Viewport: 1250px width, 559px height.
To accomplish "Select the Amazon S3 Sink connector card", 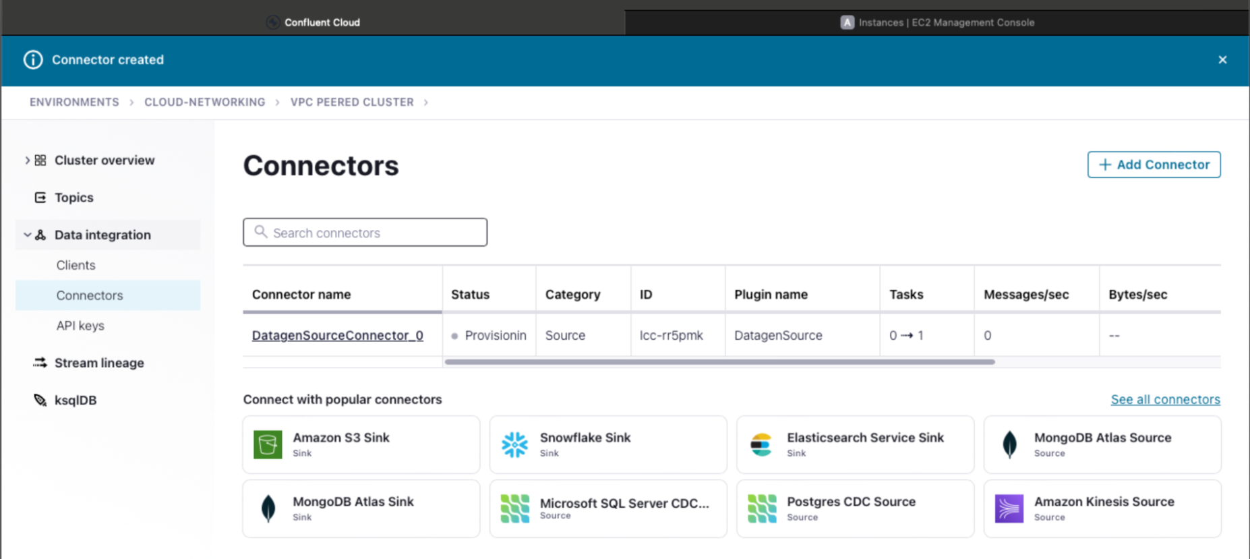I will click(x=361, y=444).
